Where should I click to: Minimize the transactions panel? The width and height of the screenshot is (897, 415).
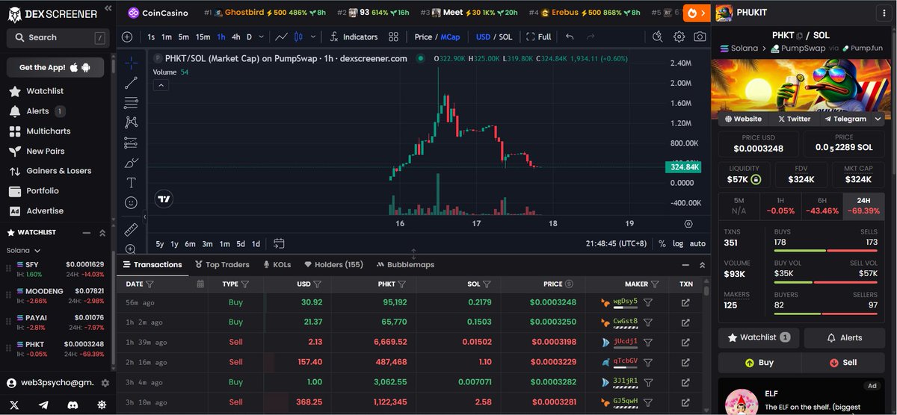[686, 265]
